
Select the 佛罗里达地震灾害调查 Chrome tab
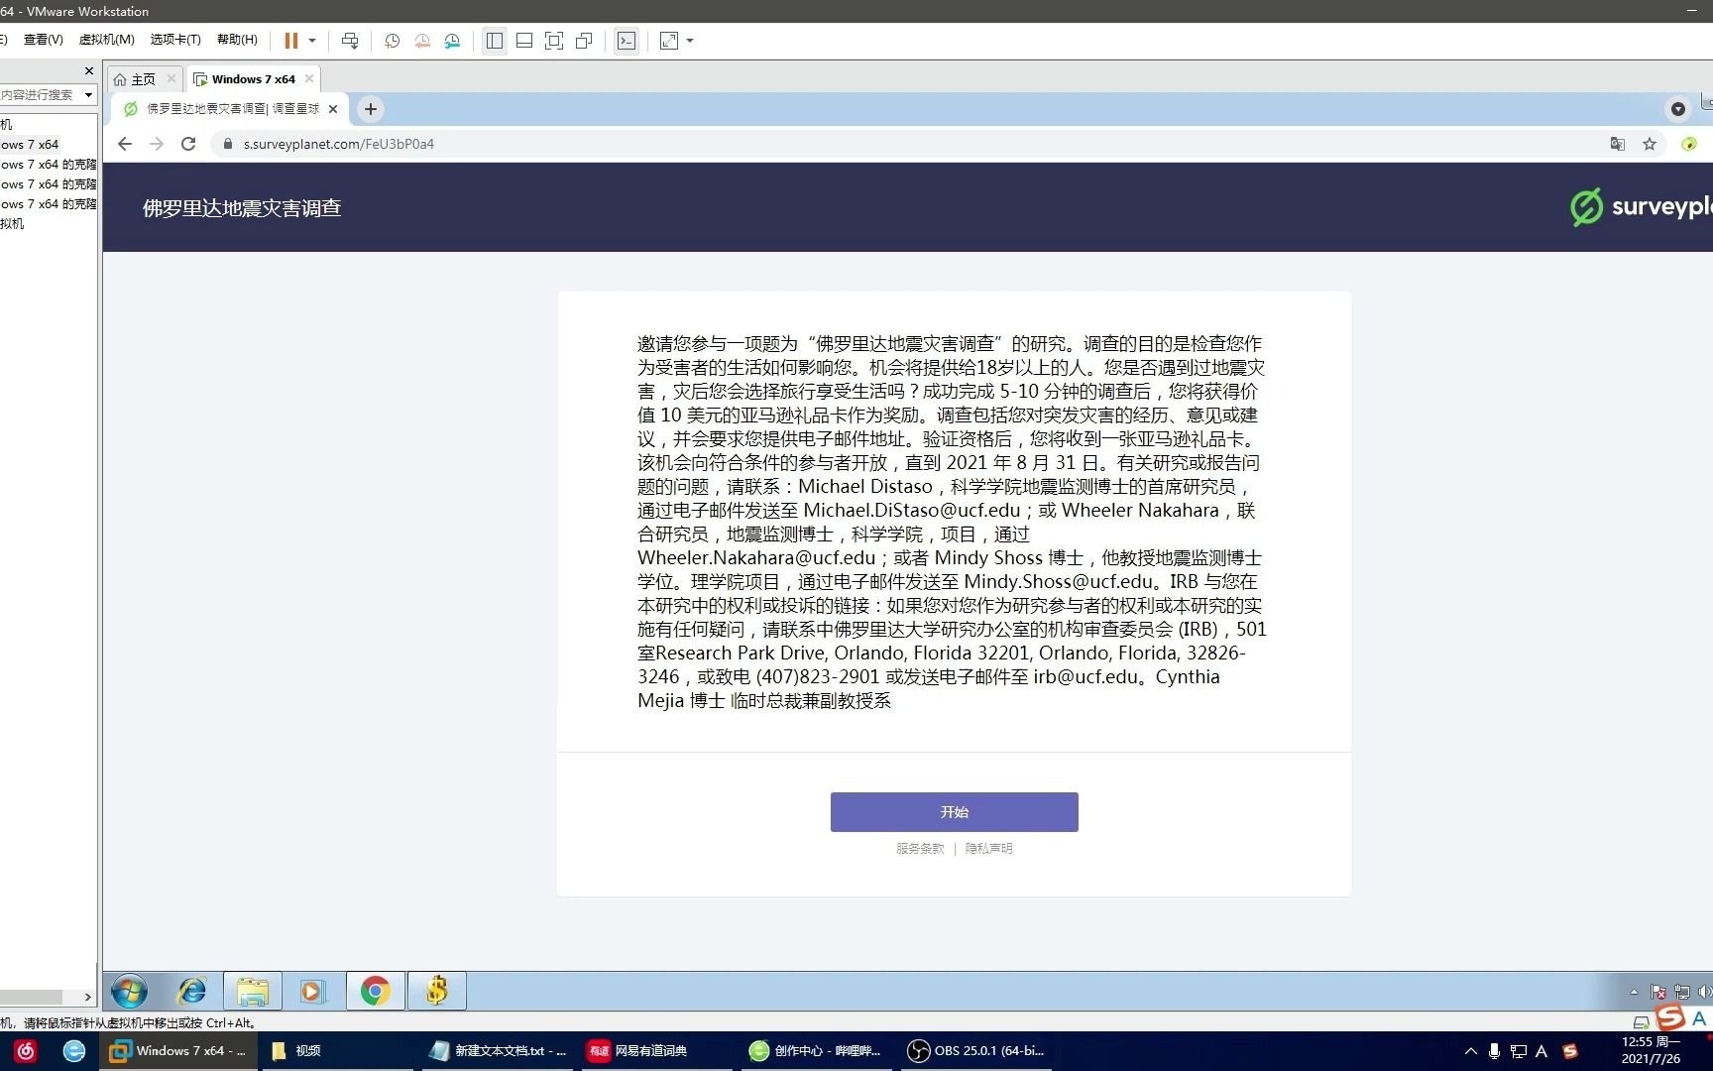[233, 109]
